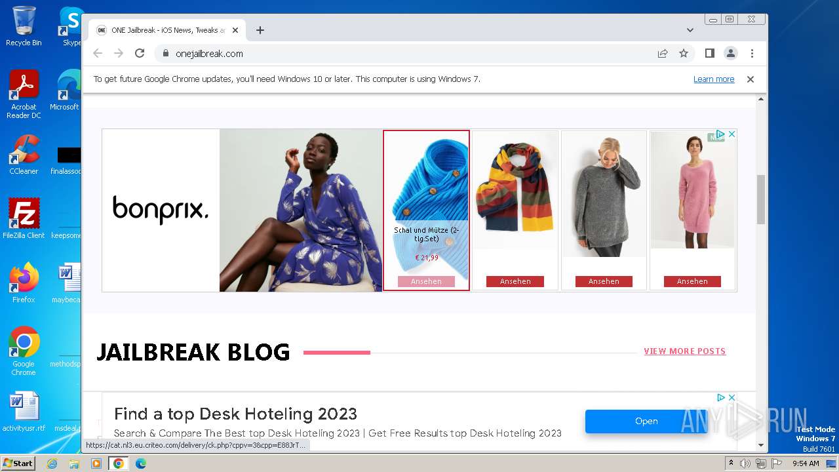Close the Desk Hoteling ad
839x472 pixels.
click(732, 397)
